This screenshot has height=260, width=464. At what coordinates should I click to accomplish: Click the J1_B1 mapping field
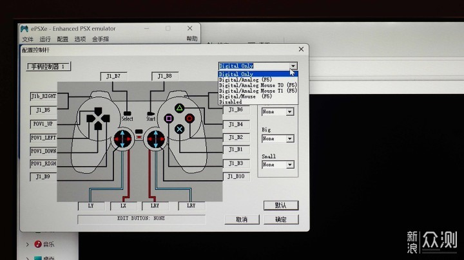pyautogui.click(x=236, y=149)
